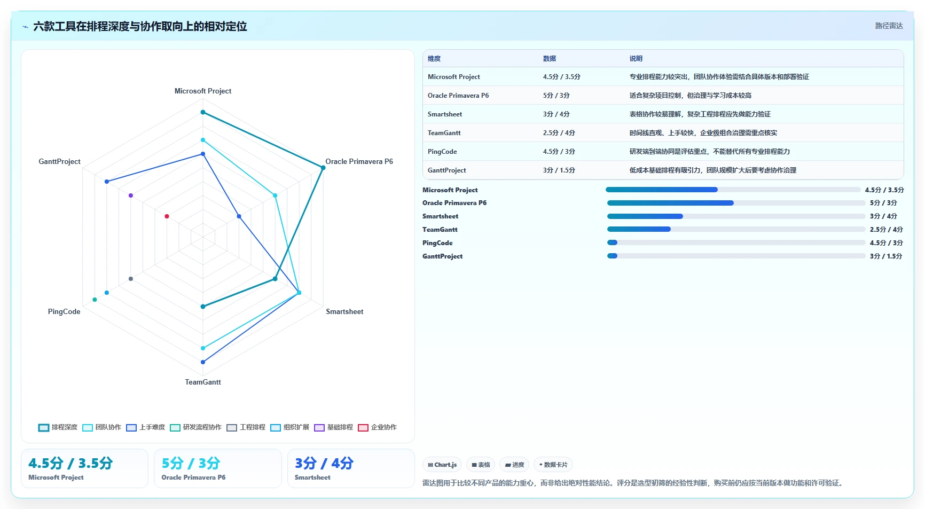The height and width of the screenshot is (509, 925).
Task: Click the TeamGantt radar axis label
Action: [203, 382]
